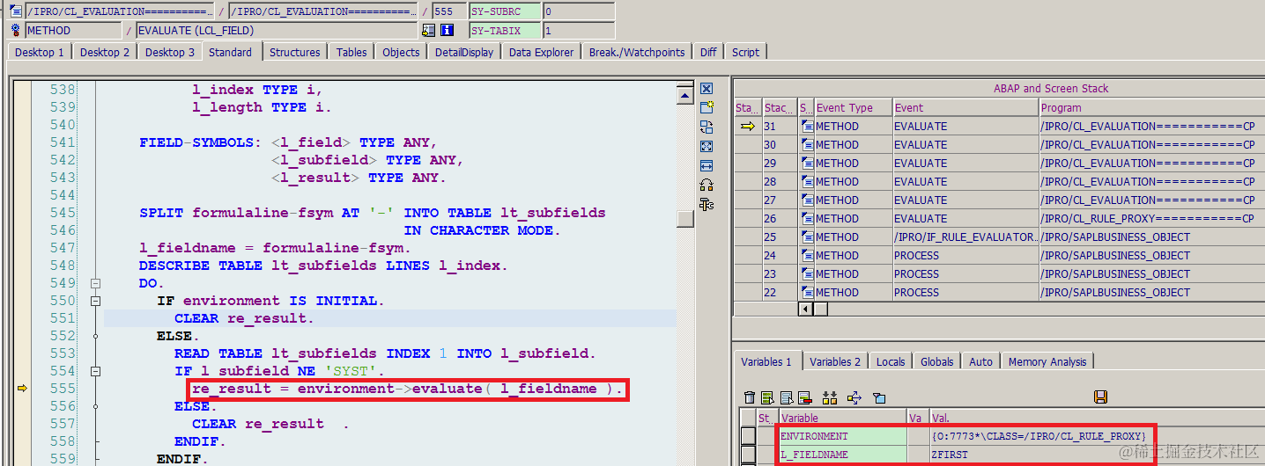Open the Break./Watchpoints tab
The image size is (1265, 466).
tap(637, 53)
